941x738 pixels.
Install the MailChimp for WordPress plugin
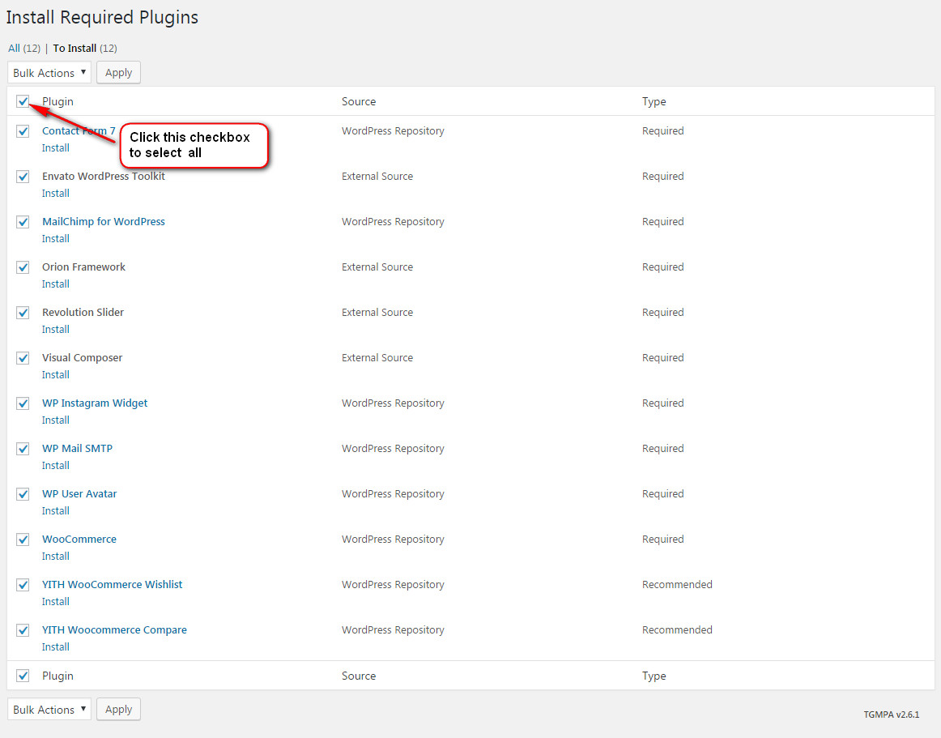click(x=56, y=238)
